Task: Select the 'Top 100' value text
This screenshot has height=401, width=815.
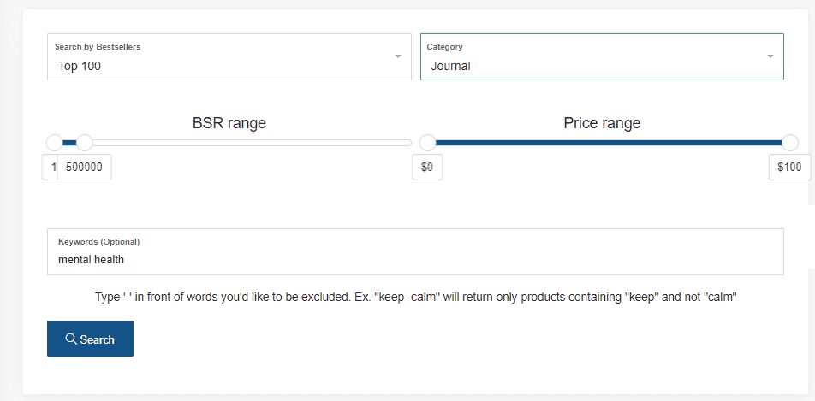Action: pos(80,66)
